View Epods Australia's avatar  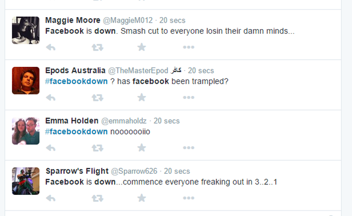coord(26,80)
